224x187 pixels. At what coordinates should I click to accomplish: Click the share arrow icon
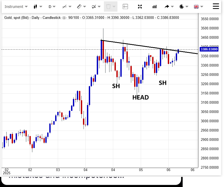pos(167,7)
